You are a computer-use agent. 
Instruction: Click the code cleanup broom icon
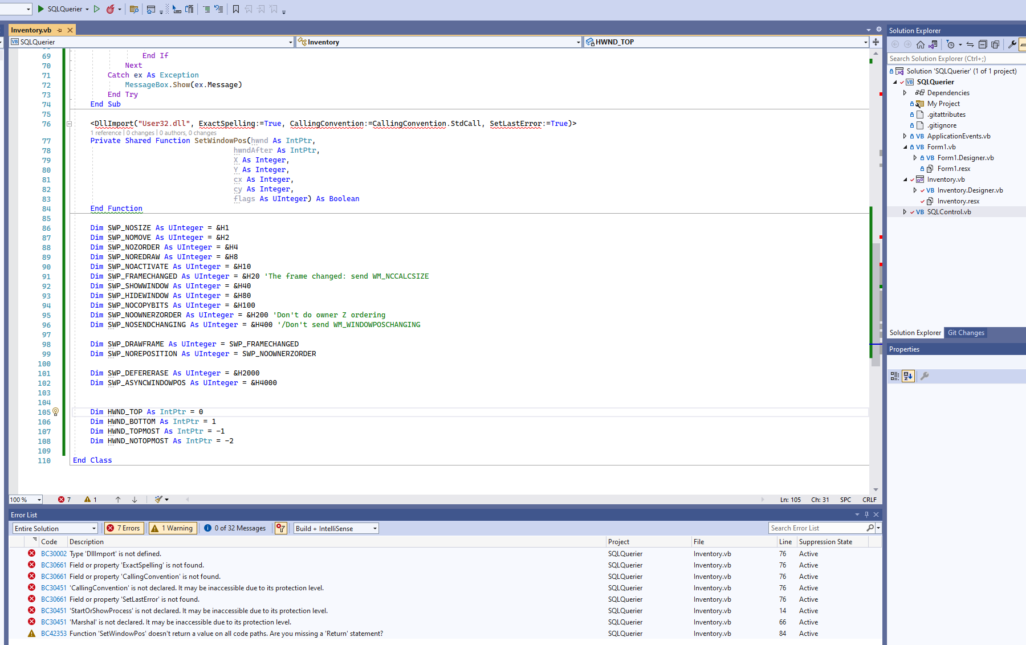159,500
